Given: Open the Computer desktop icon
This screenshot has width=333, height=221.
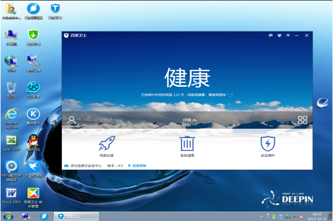Looking at the screenshot, I should click(12, 38).
